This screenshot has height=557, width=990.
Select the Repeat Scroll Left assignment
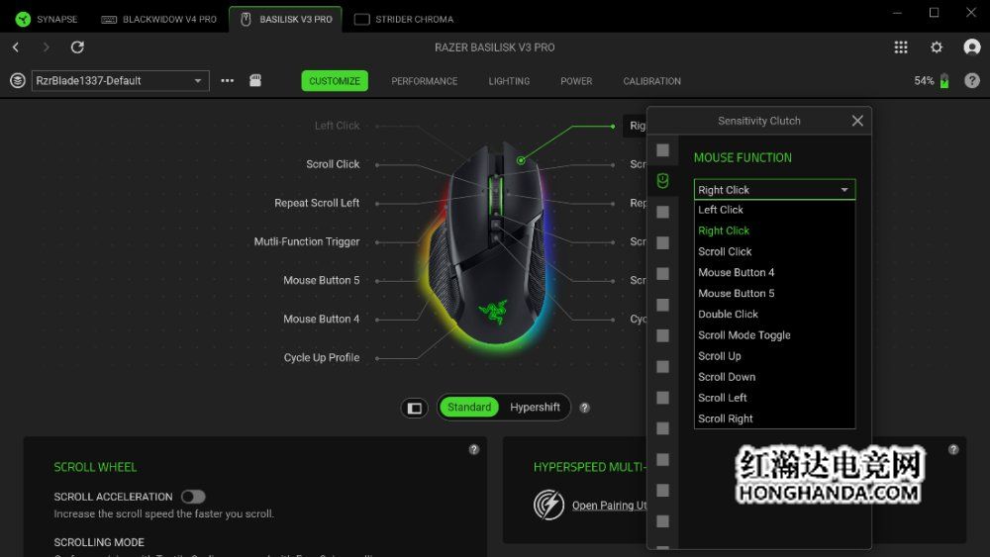click(317, 203)
